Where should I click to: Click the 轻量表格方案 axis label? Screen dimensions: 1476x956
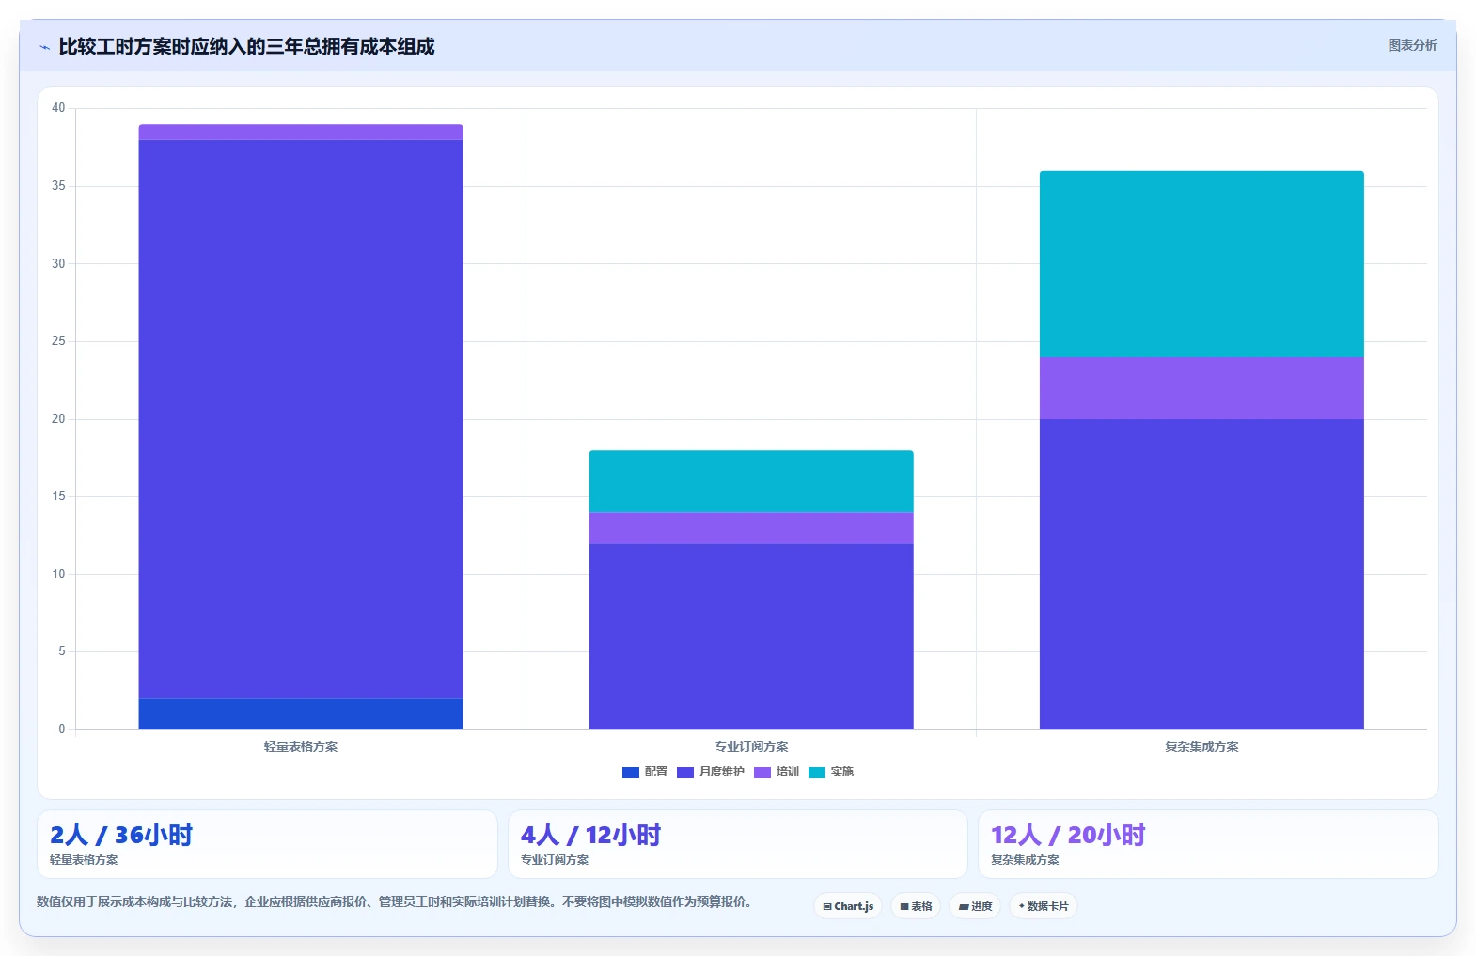pos(301,746)
